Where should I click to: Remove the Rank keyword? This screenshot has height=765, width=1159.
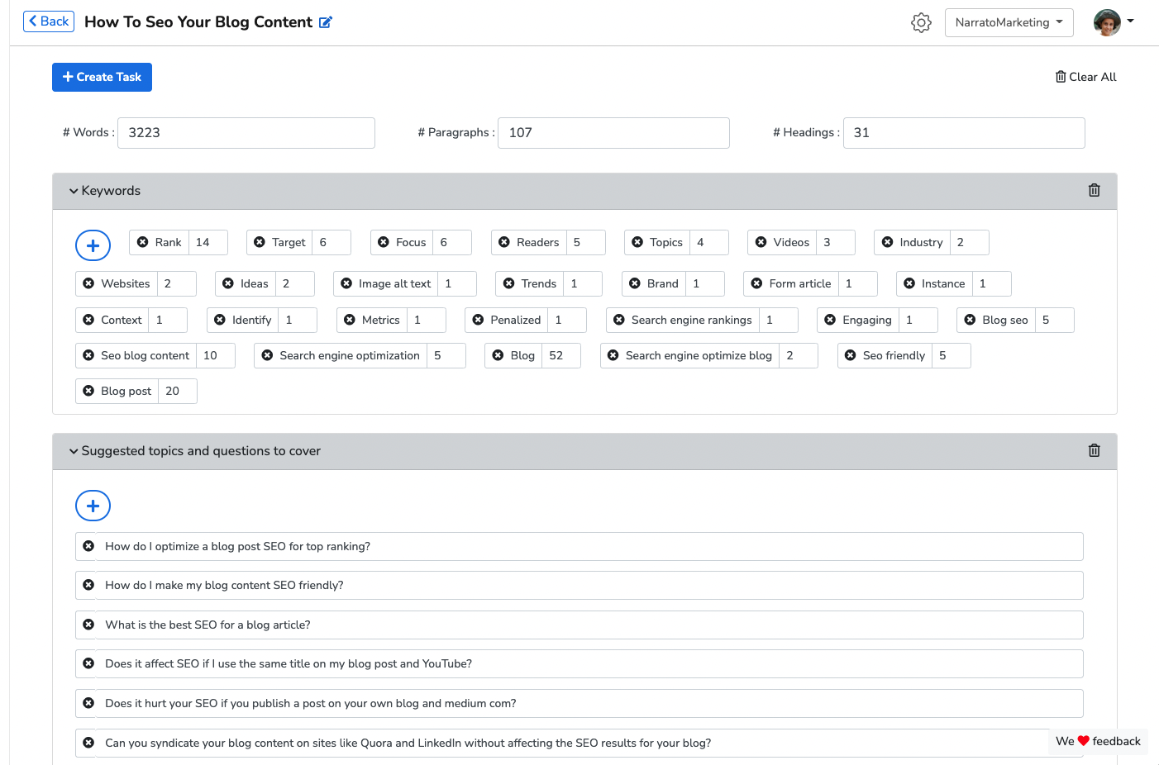143,242
